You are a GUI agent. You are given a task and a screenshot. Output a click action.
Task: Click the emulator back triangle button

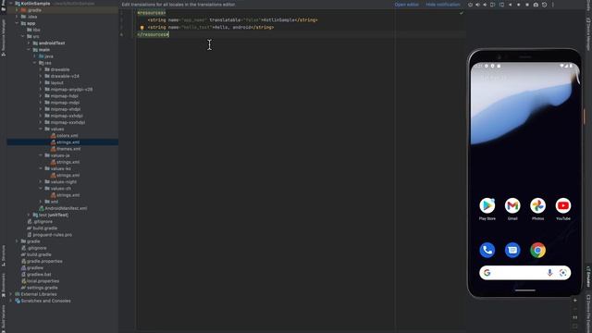tap(510, 5)
